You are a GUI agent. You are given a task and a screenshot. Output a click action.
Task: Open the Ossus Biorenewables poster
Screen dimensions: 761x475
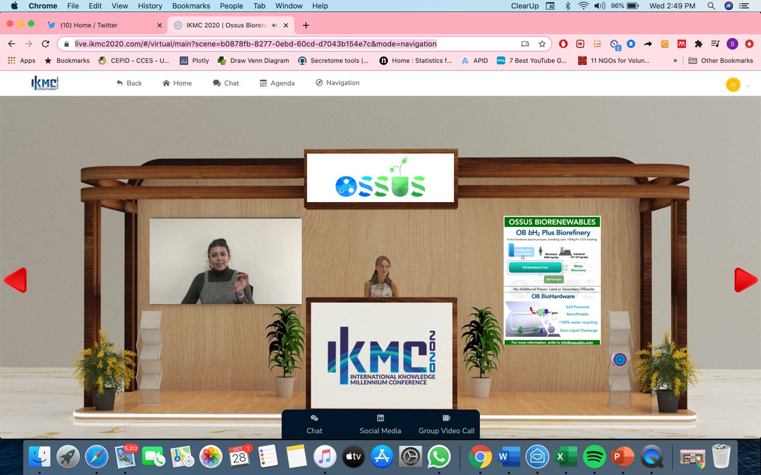552,281
